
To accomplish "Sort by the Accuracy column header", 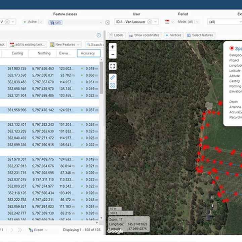I will coord(88,53).
